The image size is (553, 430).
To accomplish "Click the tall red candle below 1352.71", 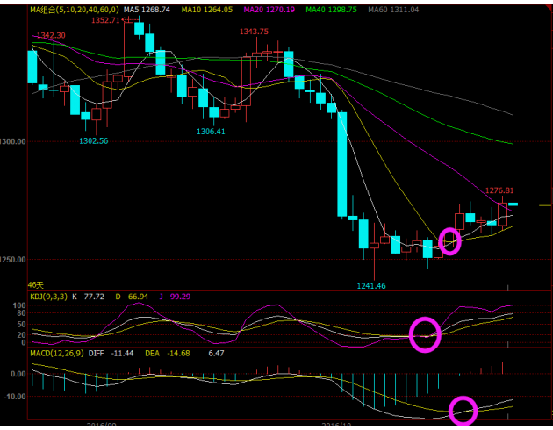I will [x=128, y=48].
